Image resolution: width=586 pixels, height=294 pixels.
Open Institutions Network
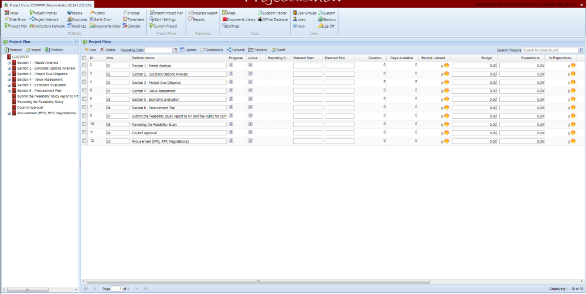(x=47, y=26)
